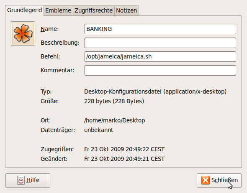Activate the Grundlegend tab

pyautogui.click(x=24, y=10)
